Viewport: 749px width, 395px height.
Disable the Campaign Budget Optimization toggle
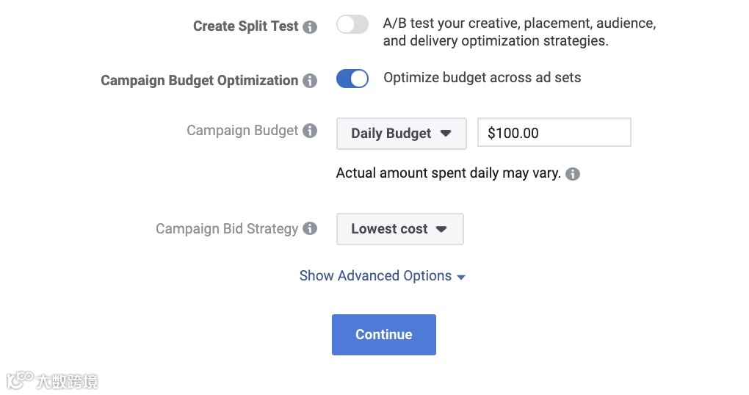[352, 79]
